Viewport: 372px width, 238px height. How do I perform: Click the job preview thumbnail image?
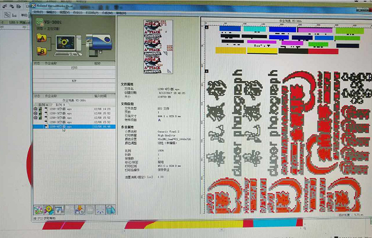[x=158, y=47]
